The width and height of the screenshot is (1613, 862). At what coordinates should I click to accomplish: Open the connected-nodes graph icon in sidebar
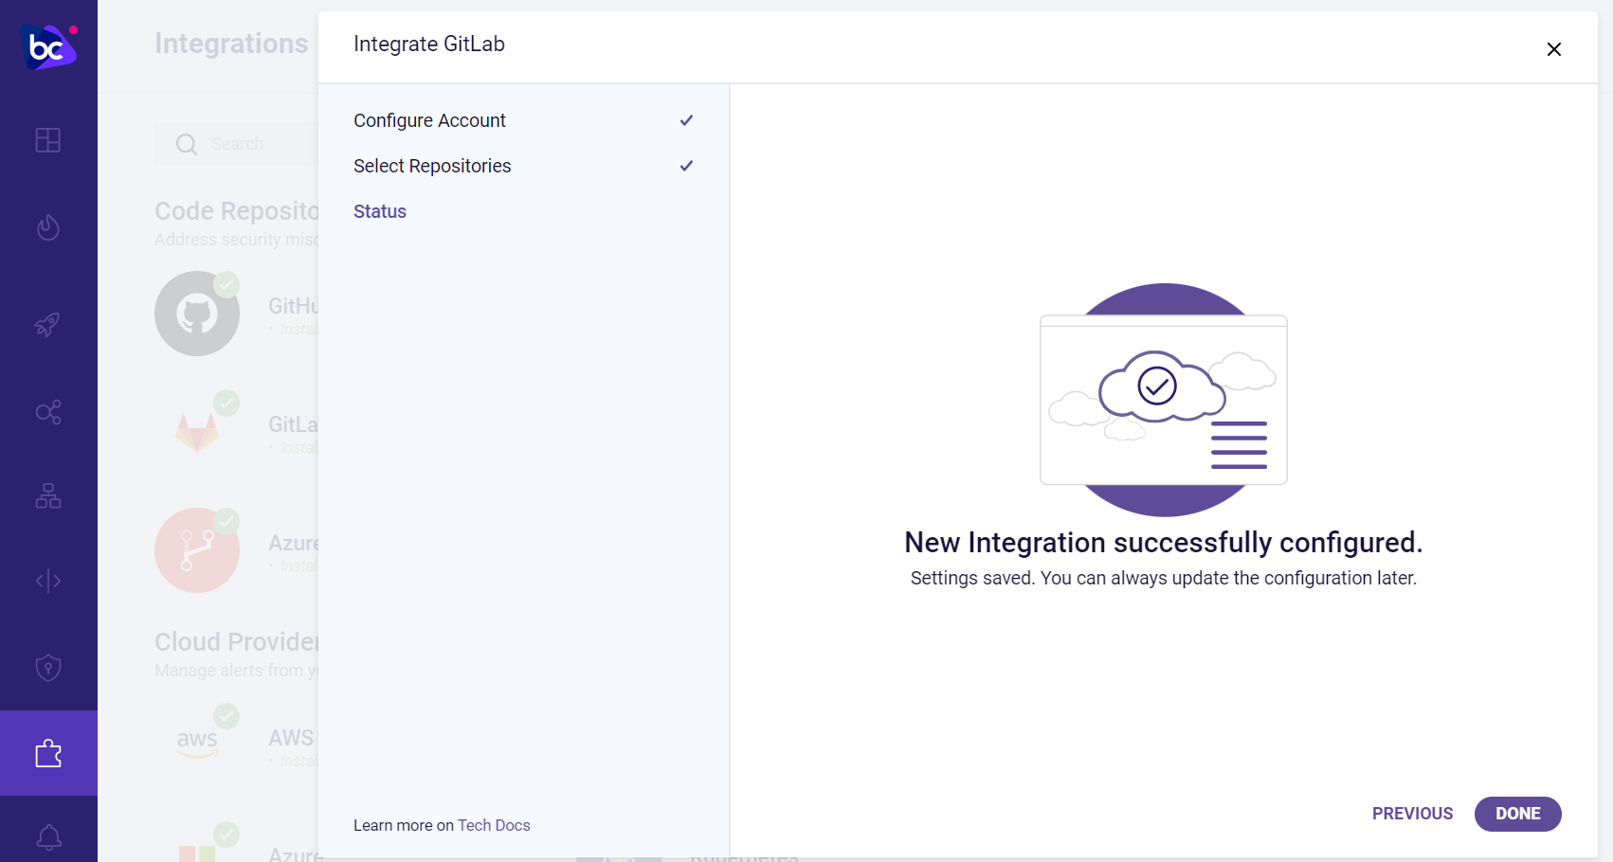pos(48,412)
